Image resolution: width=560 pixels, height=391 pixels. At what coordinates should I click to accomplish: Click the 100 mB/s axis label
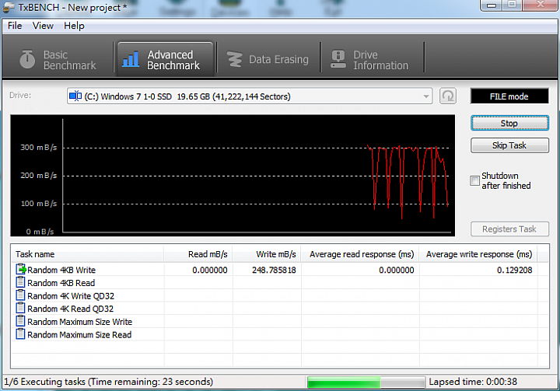point(38,204)
